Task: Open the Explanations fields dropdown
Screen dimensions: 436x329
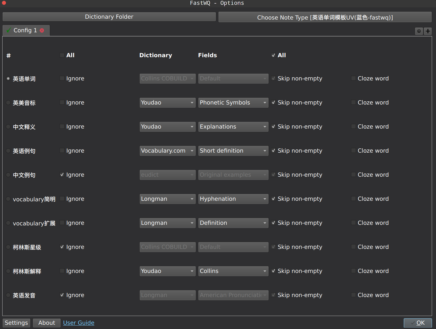Action: (233, 127)
